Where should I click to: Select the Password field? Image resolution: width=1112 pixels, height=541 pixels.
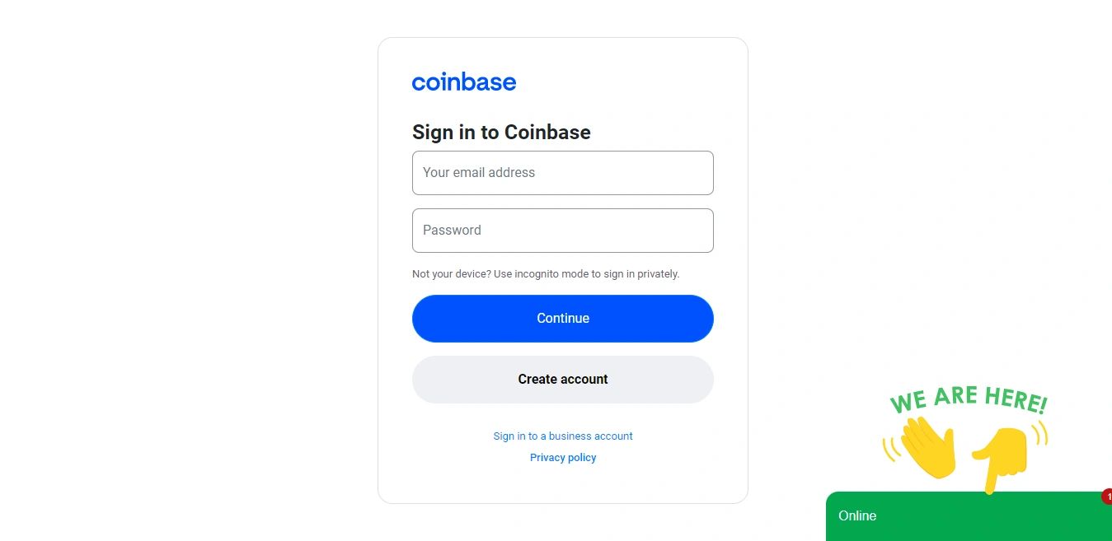coord(563,231)
